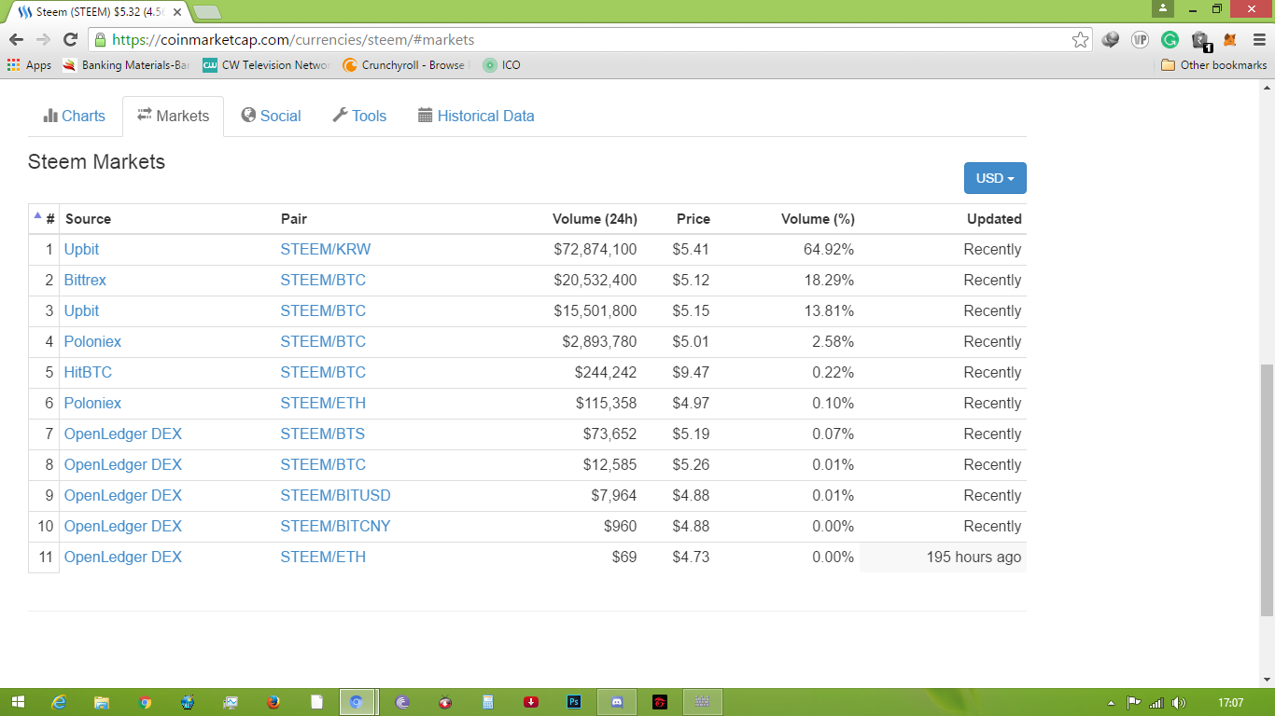Switch to the Tools tab
The width and height of the screenshot is (1275, 716).
pyautogui.click(x=359, y=116)
